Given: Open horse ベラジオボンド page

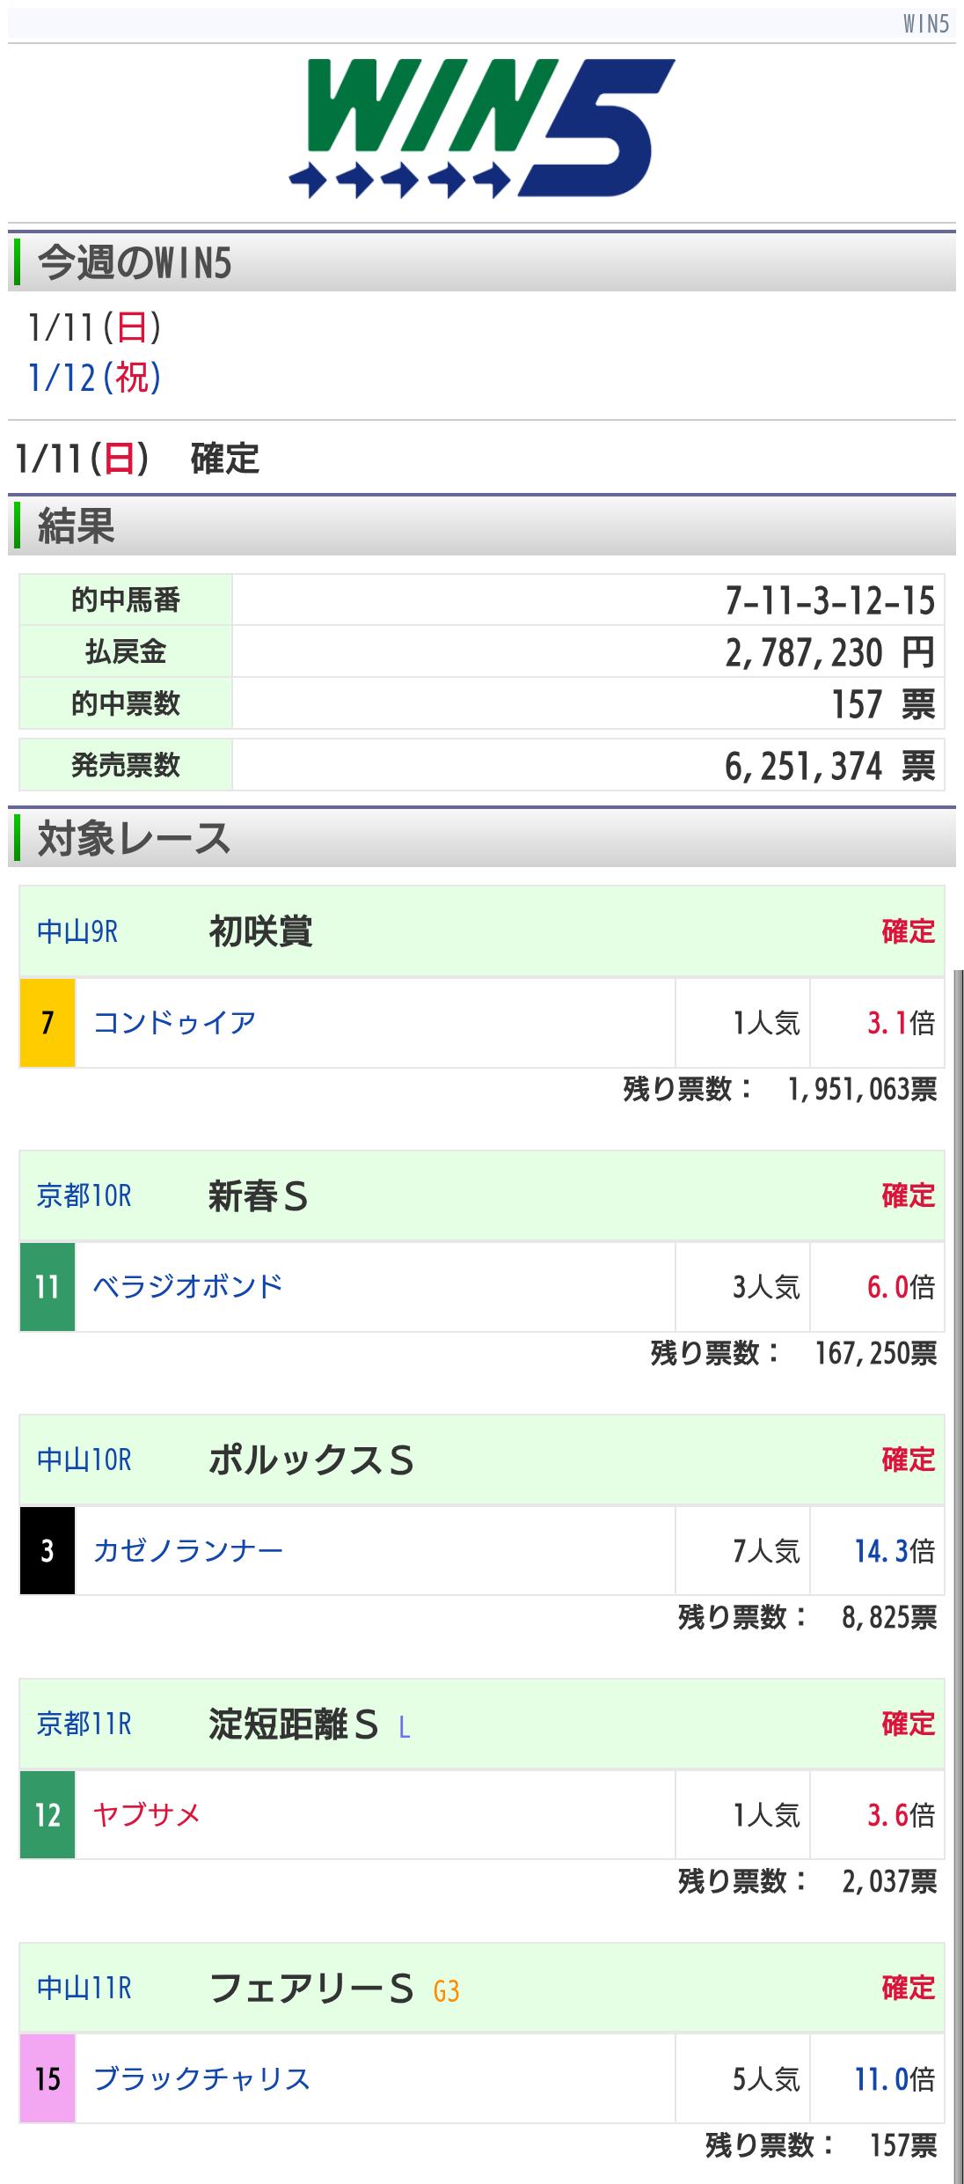Looking at the screenshot, I should click(x=188, y=1287).
